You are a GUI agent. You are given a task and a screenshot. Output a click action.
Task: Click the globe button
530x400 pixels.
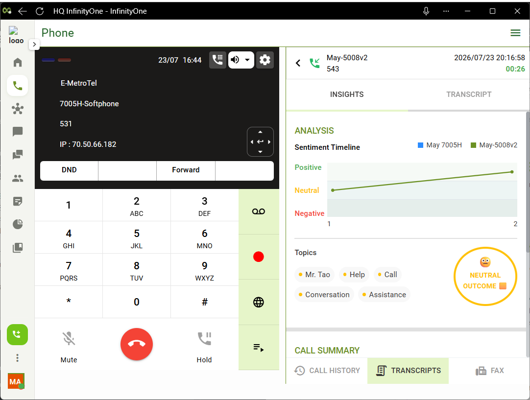click(259, 302)
